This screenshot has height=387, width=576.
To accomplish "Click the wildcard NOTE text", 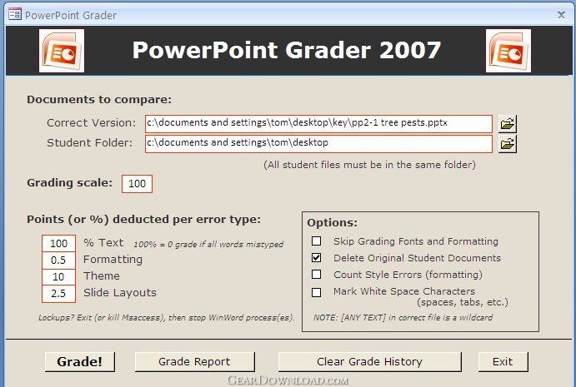I will coord(403,318).
